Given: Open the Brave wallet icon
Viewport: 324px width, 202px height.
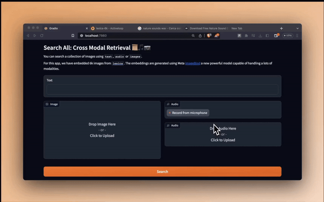Looking at the screenshot, I should 276,36.
